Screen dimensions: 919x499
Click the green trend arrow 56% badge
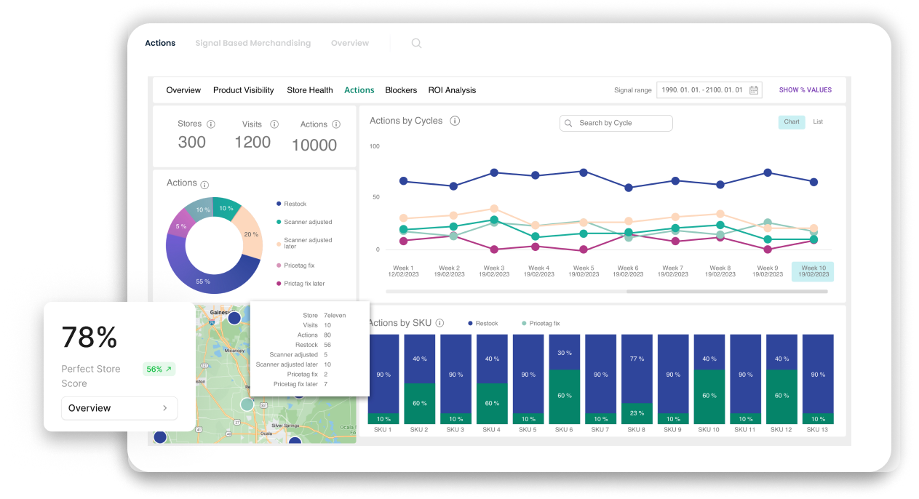tap(159, 370)
